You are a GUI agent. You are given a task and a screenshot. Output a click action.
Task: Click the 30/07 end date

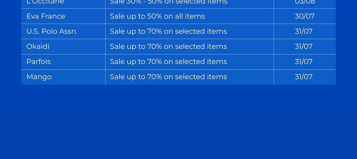click(x=305, y=16)
